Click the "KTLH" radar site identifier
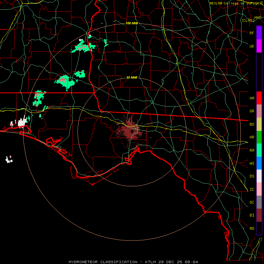264x264 pixels. pyautogui.click(x=151, y=262)
